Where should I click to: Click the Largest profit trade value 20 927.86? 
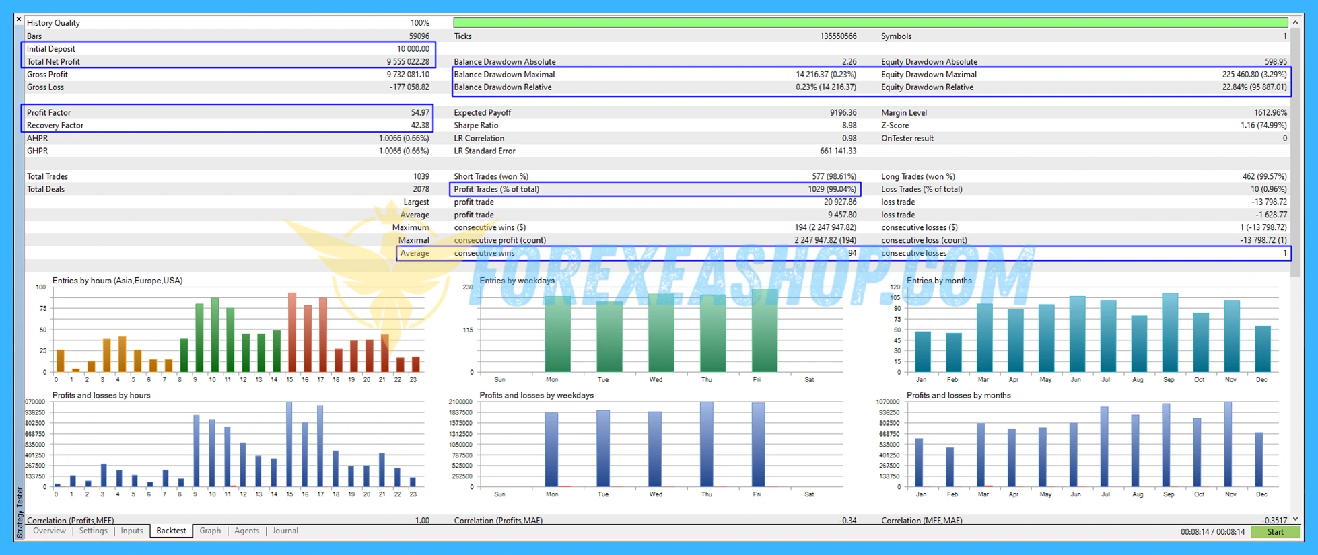(x=840, y=202)
